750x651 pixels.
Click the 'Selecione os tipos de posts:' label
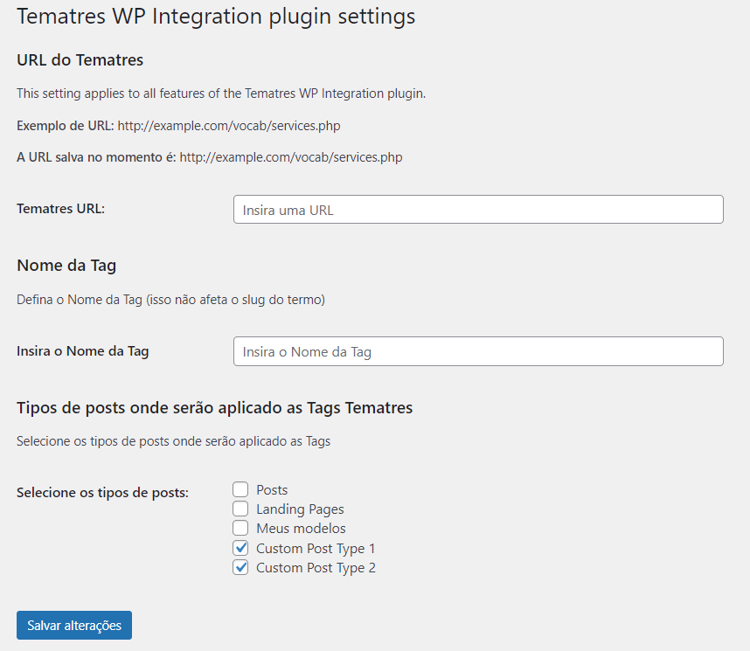pyautogui.click(x=102, y=492)
